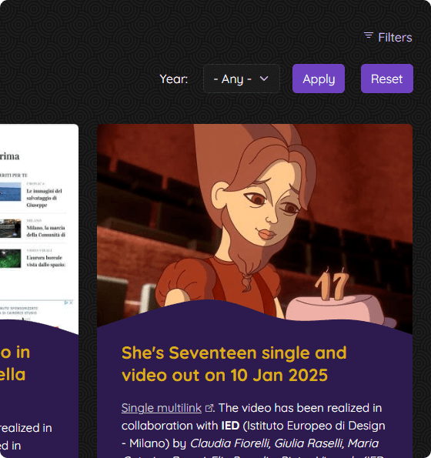Click headline "L'aurora boreale vista dallo spazio"
The image size is (431, 458).
pos(46,261)
